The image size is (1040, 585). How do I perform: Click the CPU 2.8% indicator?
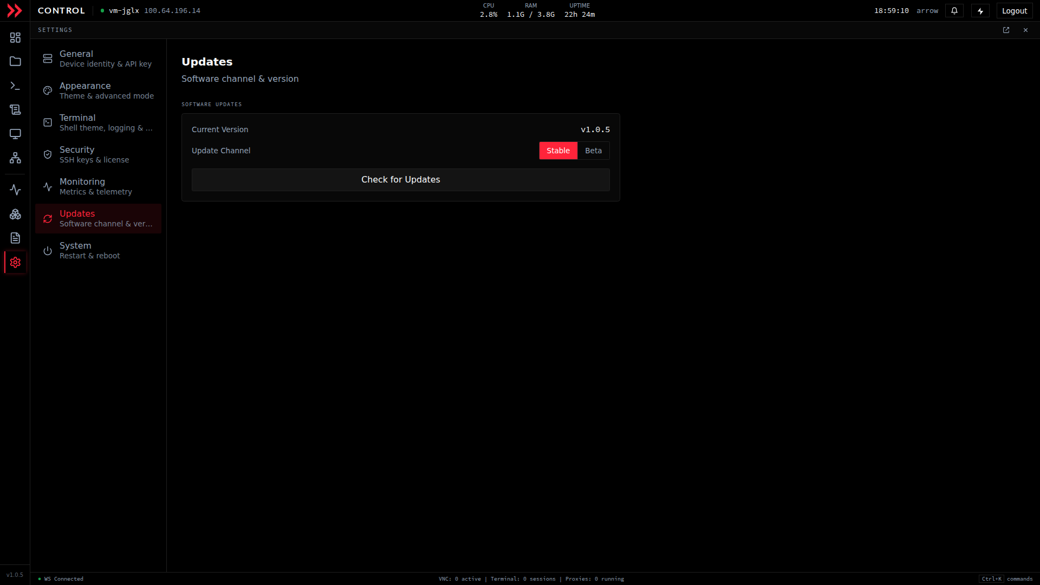tap(489, 10)
